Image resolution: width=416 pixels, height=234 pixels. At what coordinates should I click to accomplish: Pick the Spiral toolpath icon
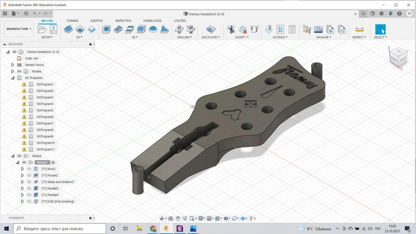[x=164, y=29]
